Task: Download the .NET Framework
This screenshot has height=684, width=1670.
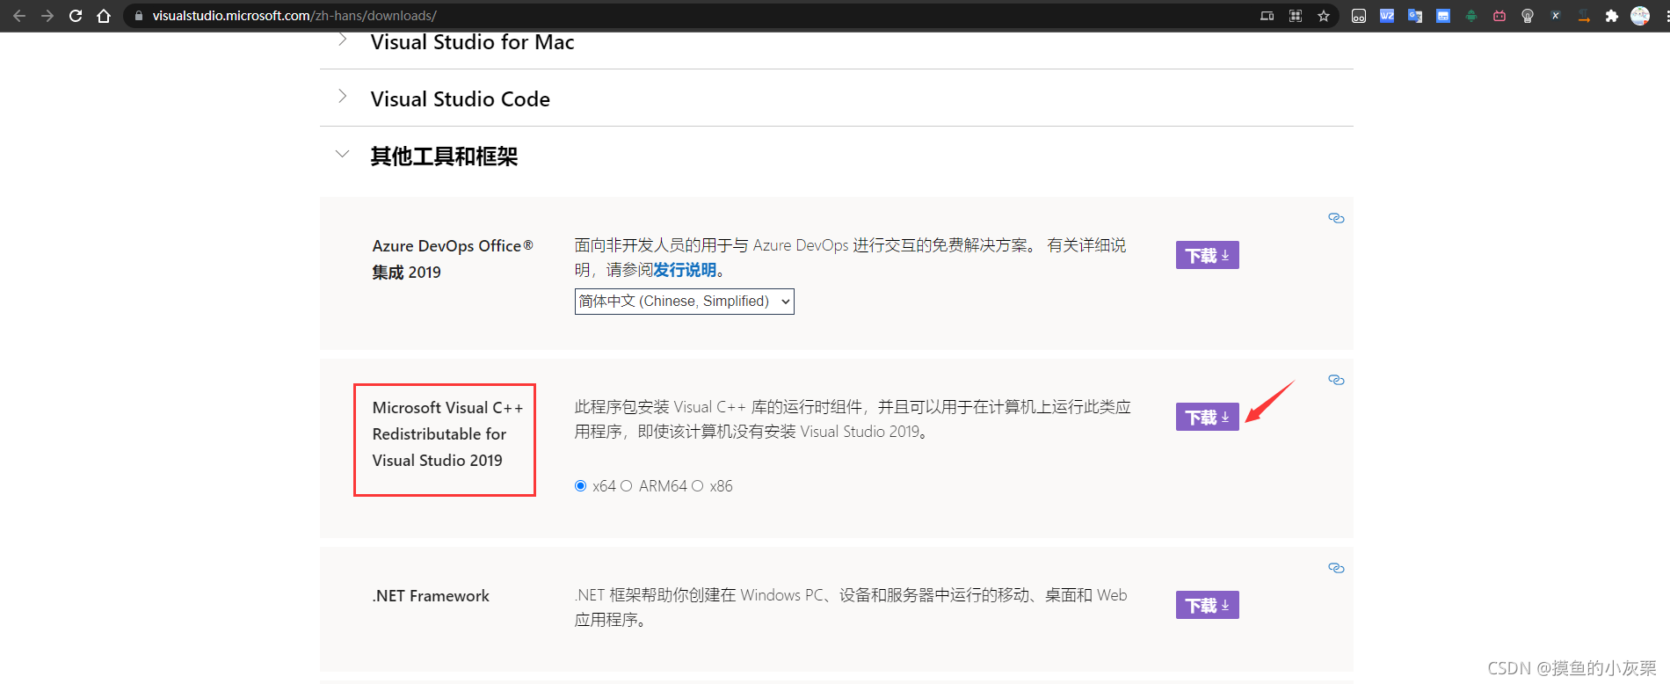Action: [x=1207, y=605]
